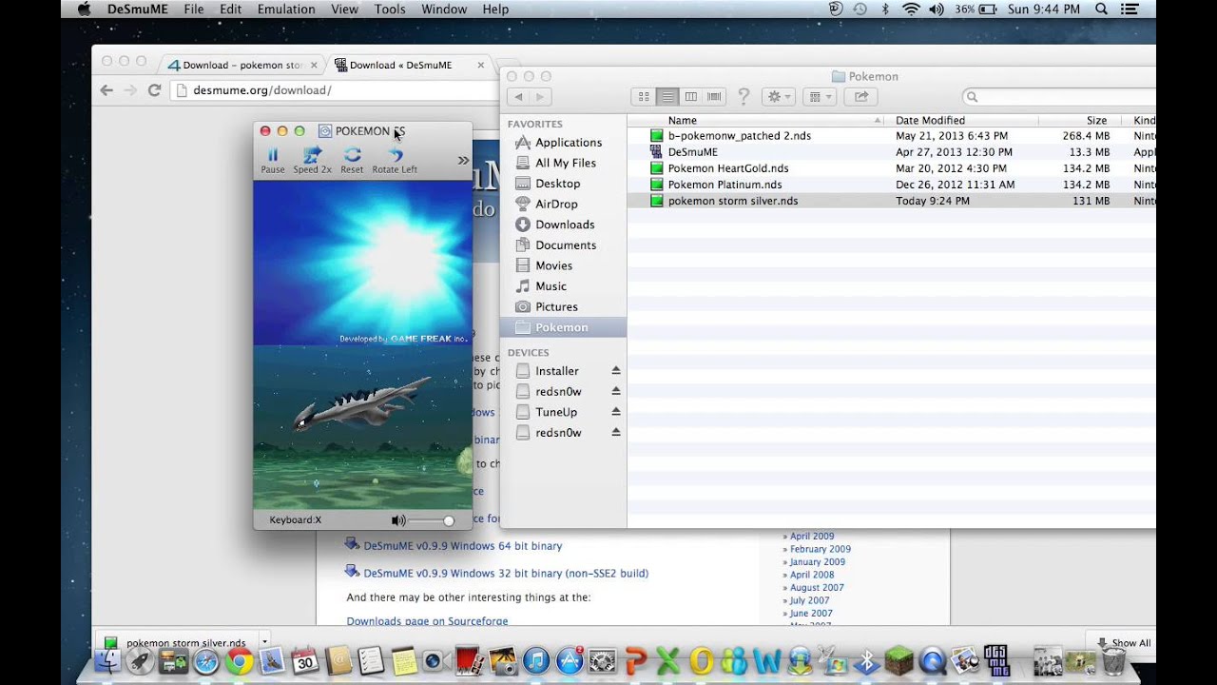Open Spotlight search in menu bar

pyautogui.click(x=1102, y=10)
